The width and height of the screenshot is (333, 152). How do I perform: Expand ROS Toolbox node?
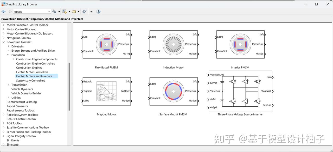pyautogui.click(x=4, y=123)
